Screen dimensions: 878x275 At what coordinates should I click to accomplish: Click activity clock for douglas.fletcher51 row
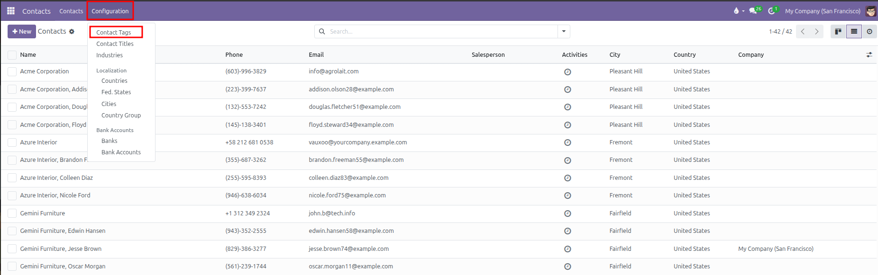(x=567, y=107)
